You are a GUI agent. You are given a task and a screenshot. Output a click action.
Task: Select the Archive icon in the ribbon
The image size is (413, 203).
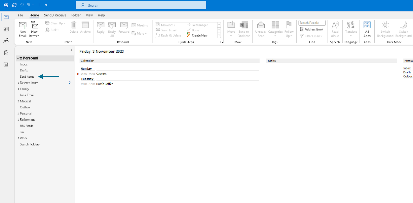coord(85,28)
